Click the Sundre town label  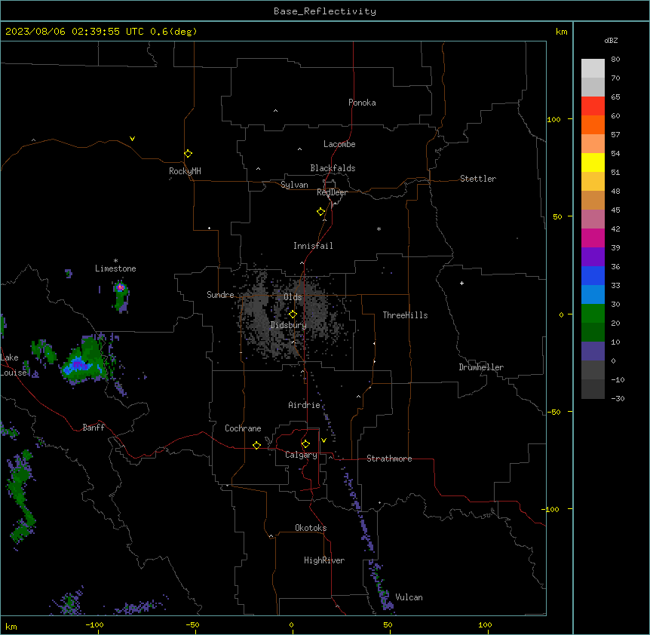(220, 295)
